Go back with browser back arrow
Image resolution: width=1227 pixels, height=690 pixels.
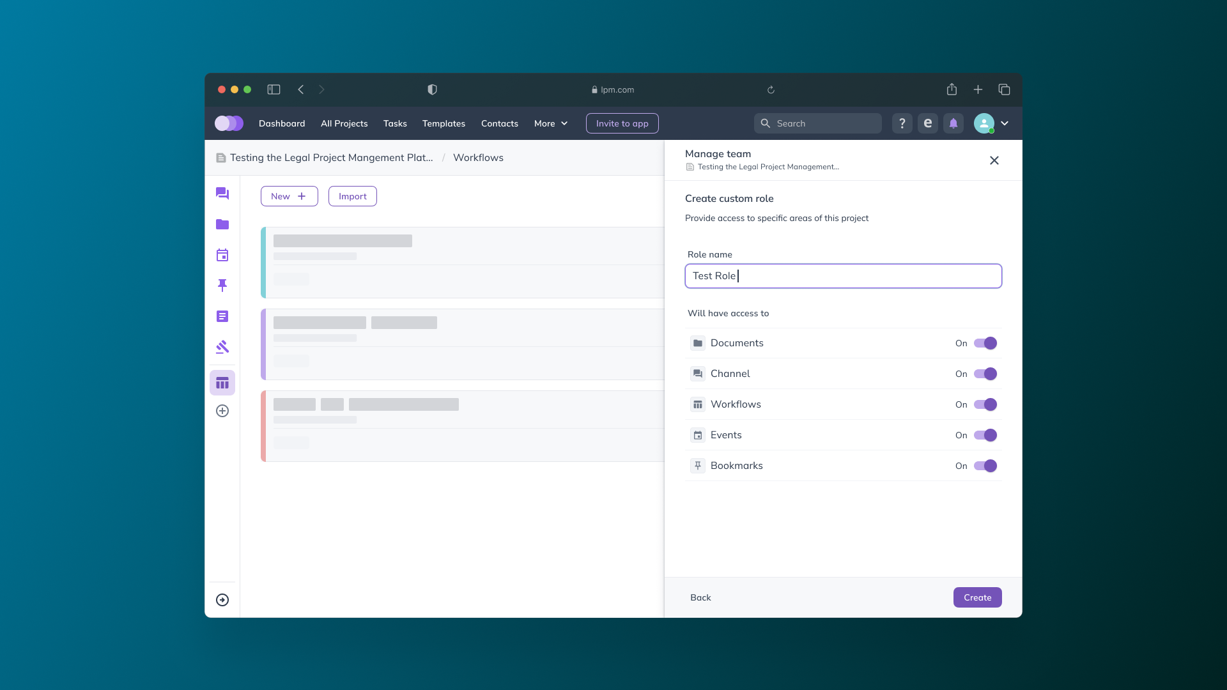click(301, 89)
